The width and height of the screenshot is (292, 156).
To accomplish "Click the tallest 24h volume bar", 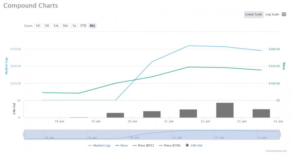I will coord(225,110).
